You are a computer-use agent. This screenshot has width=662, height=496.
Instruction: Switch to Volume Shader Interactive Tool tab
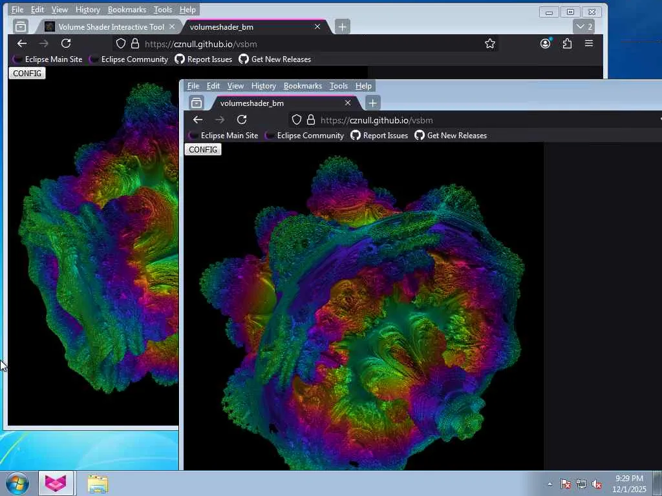(110, 27)
